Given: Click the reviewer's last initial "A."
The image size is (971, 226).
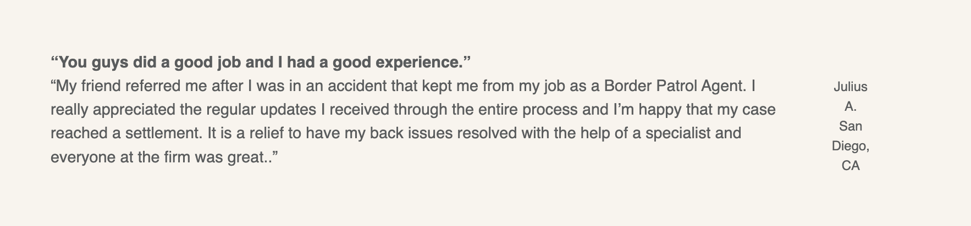Looking at the screenshot, I should pyautogui.click(x=850, y=106).
